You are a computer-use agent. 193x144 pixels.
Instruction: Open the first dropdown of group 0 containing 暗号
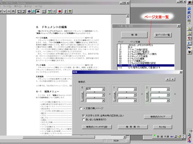(x=103, y=89)
